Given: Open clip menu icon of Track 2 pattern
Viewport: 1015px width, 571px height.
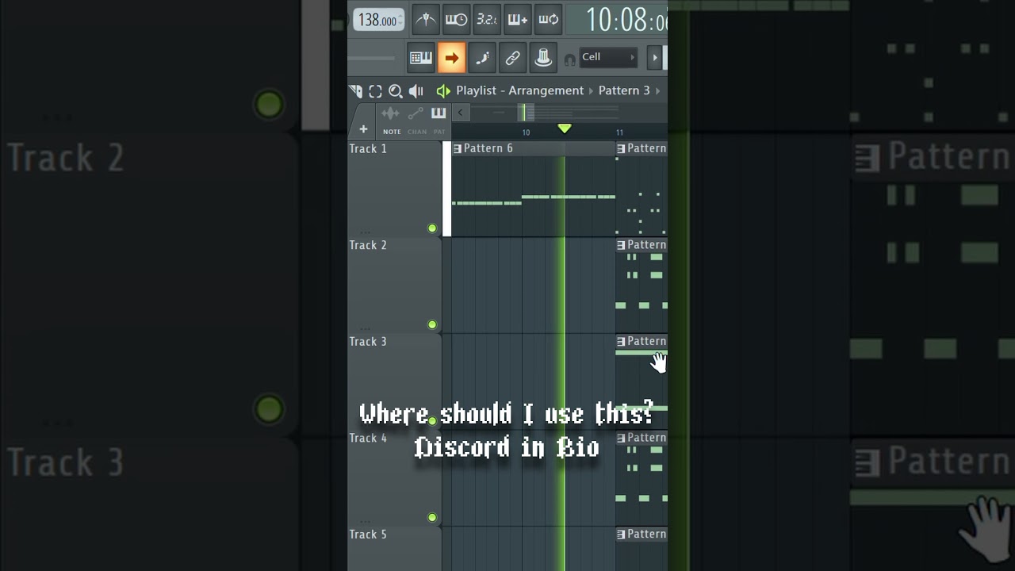Looking at the screenshot, I should (x=621, y=245).
